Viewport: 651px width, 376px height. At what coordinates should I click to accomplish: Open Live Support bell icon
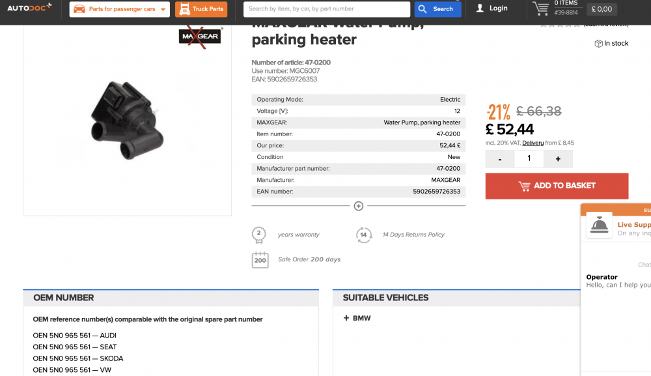[x=599, y=225]
